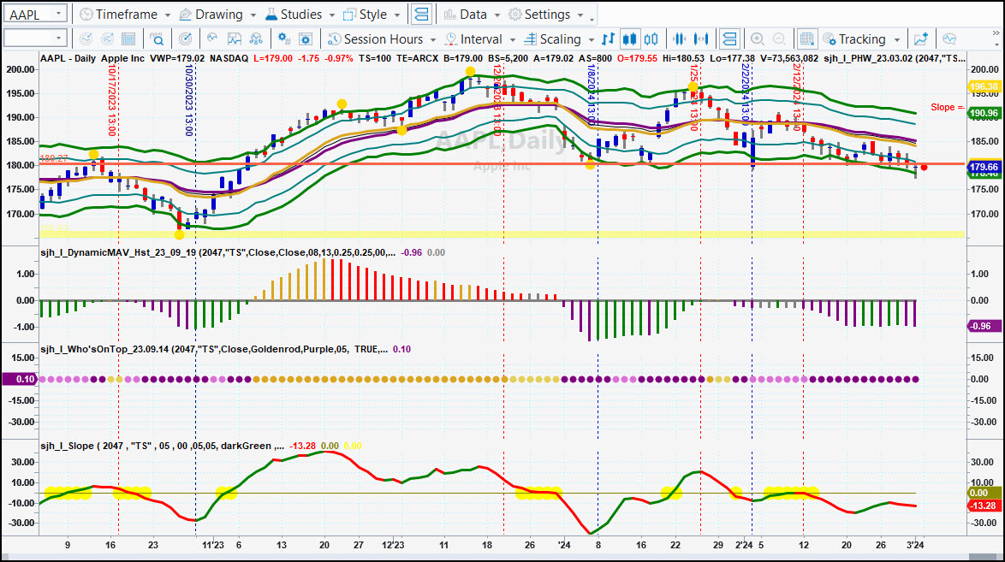The width and height of the screenshot is (1005, 562).
Task: Click the chart with plus sign icon
Action: point(921,39)
